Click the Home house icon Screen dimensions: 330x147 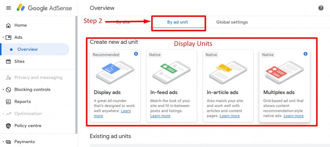coord(8,25)
